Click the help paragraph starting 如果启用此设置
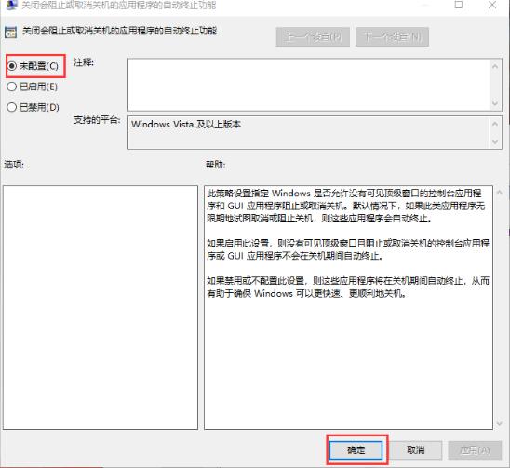 point(348,249)
